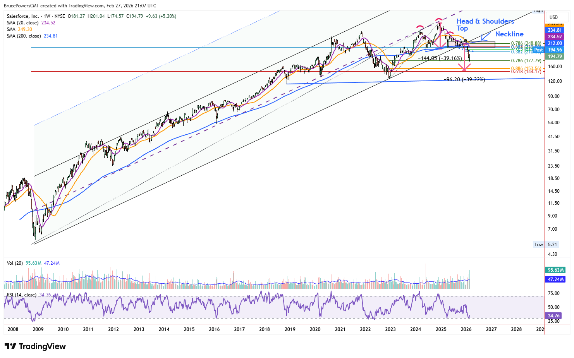Click the 212.00 price axis tag
The height and width of the screenshot is (358, 574).
pyautogui.click(x=555, y=43)
